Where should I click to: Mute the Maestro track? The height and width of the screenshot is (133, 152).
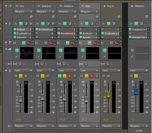[x=131, y=76]
